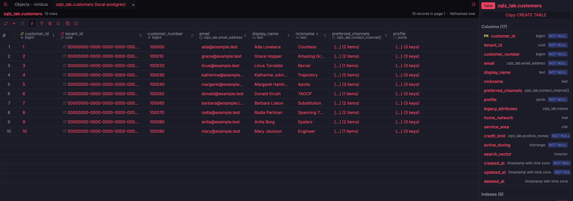Select home_network in the Columns panel
Viewport: 573px width, 201px height.
click(x=526, y=118)
